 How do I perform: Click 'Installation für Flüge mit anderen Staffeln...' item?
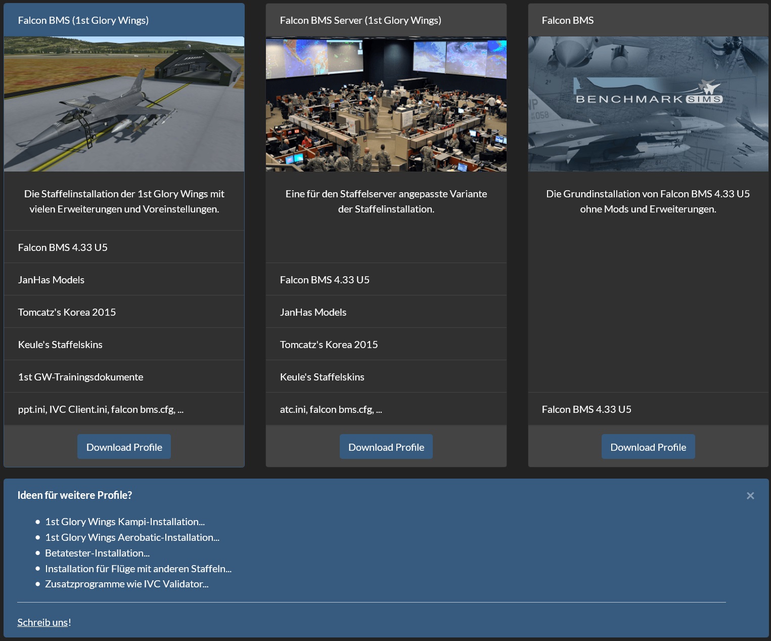pos(138,569)
